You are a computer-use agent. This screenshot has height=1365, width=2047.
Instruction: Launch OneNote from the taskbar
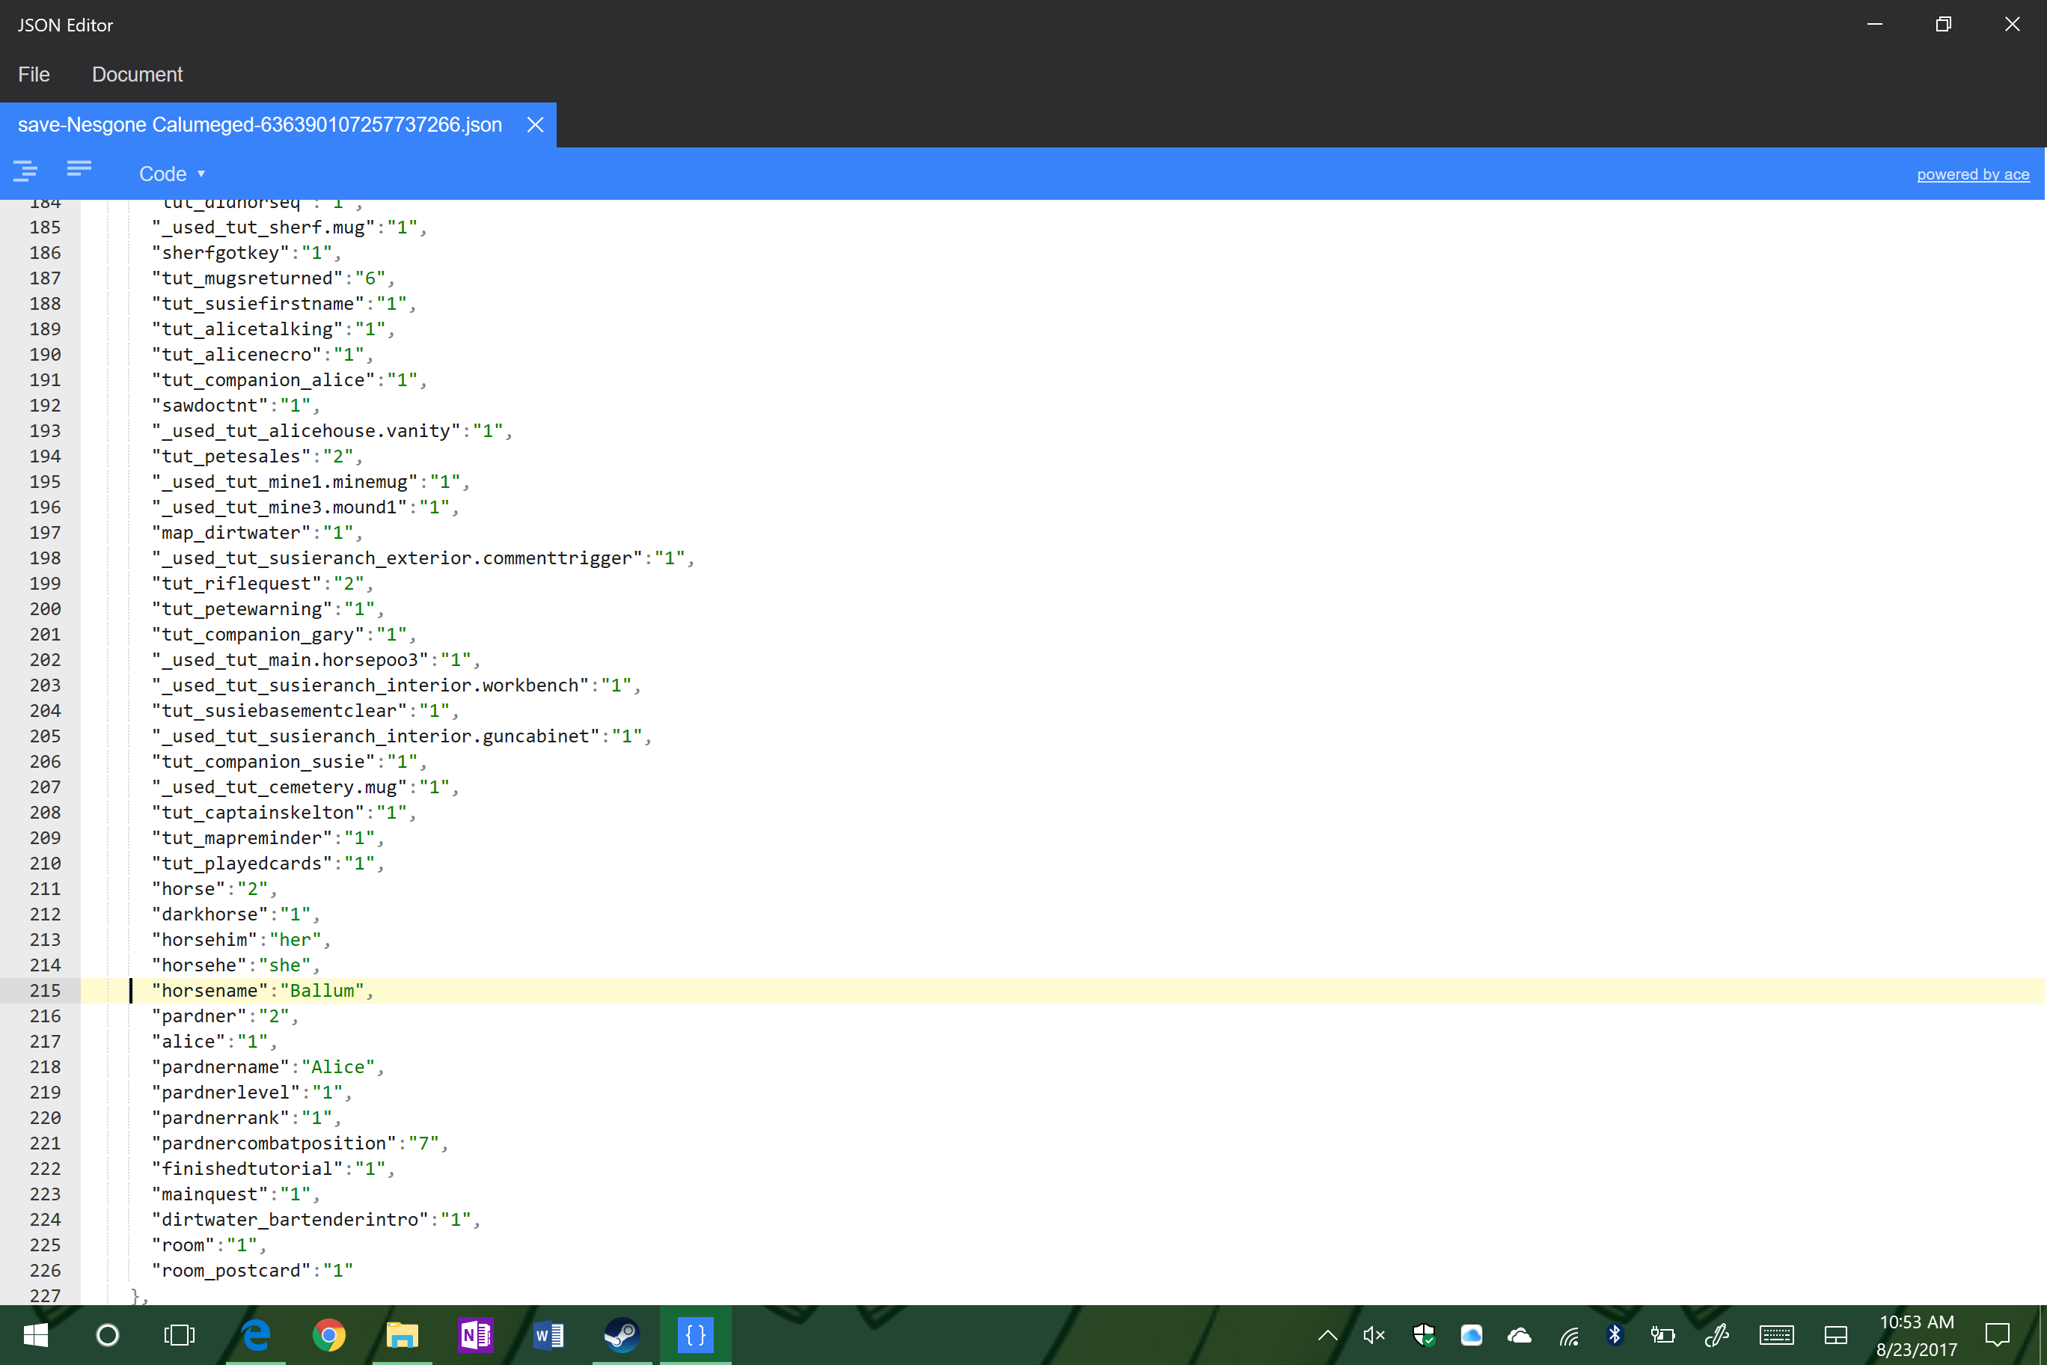coord(475,1334)
